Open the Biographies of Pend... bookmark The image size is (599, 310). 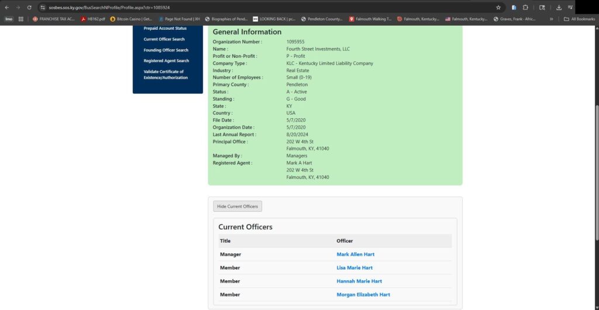click(x=226, y=19)
